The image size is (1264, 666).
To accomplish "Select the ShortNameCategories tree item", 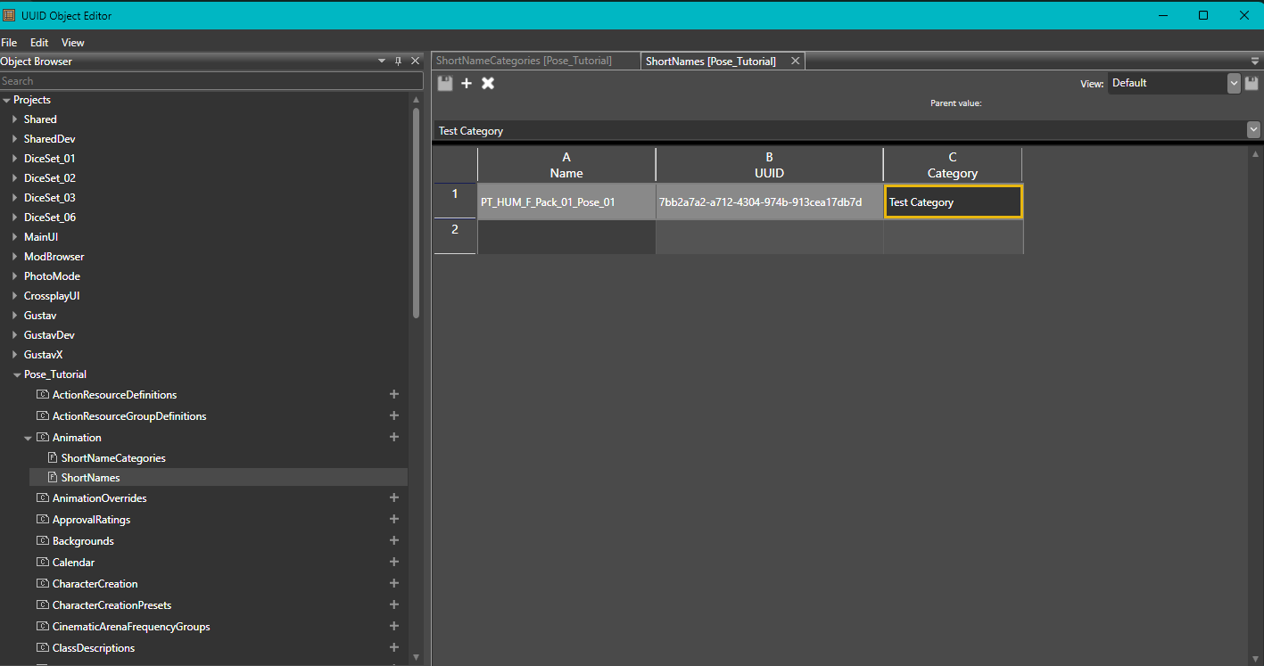I will [x=113, y=457].
